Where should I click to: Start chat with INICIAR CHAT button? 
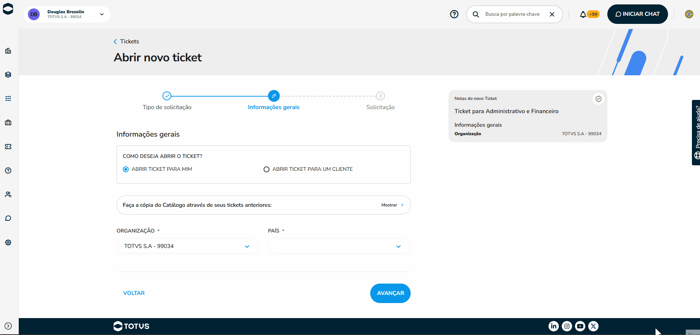[637, 14]
